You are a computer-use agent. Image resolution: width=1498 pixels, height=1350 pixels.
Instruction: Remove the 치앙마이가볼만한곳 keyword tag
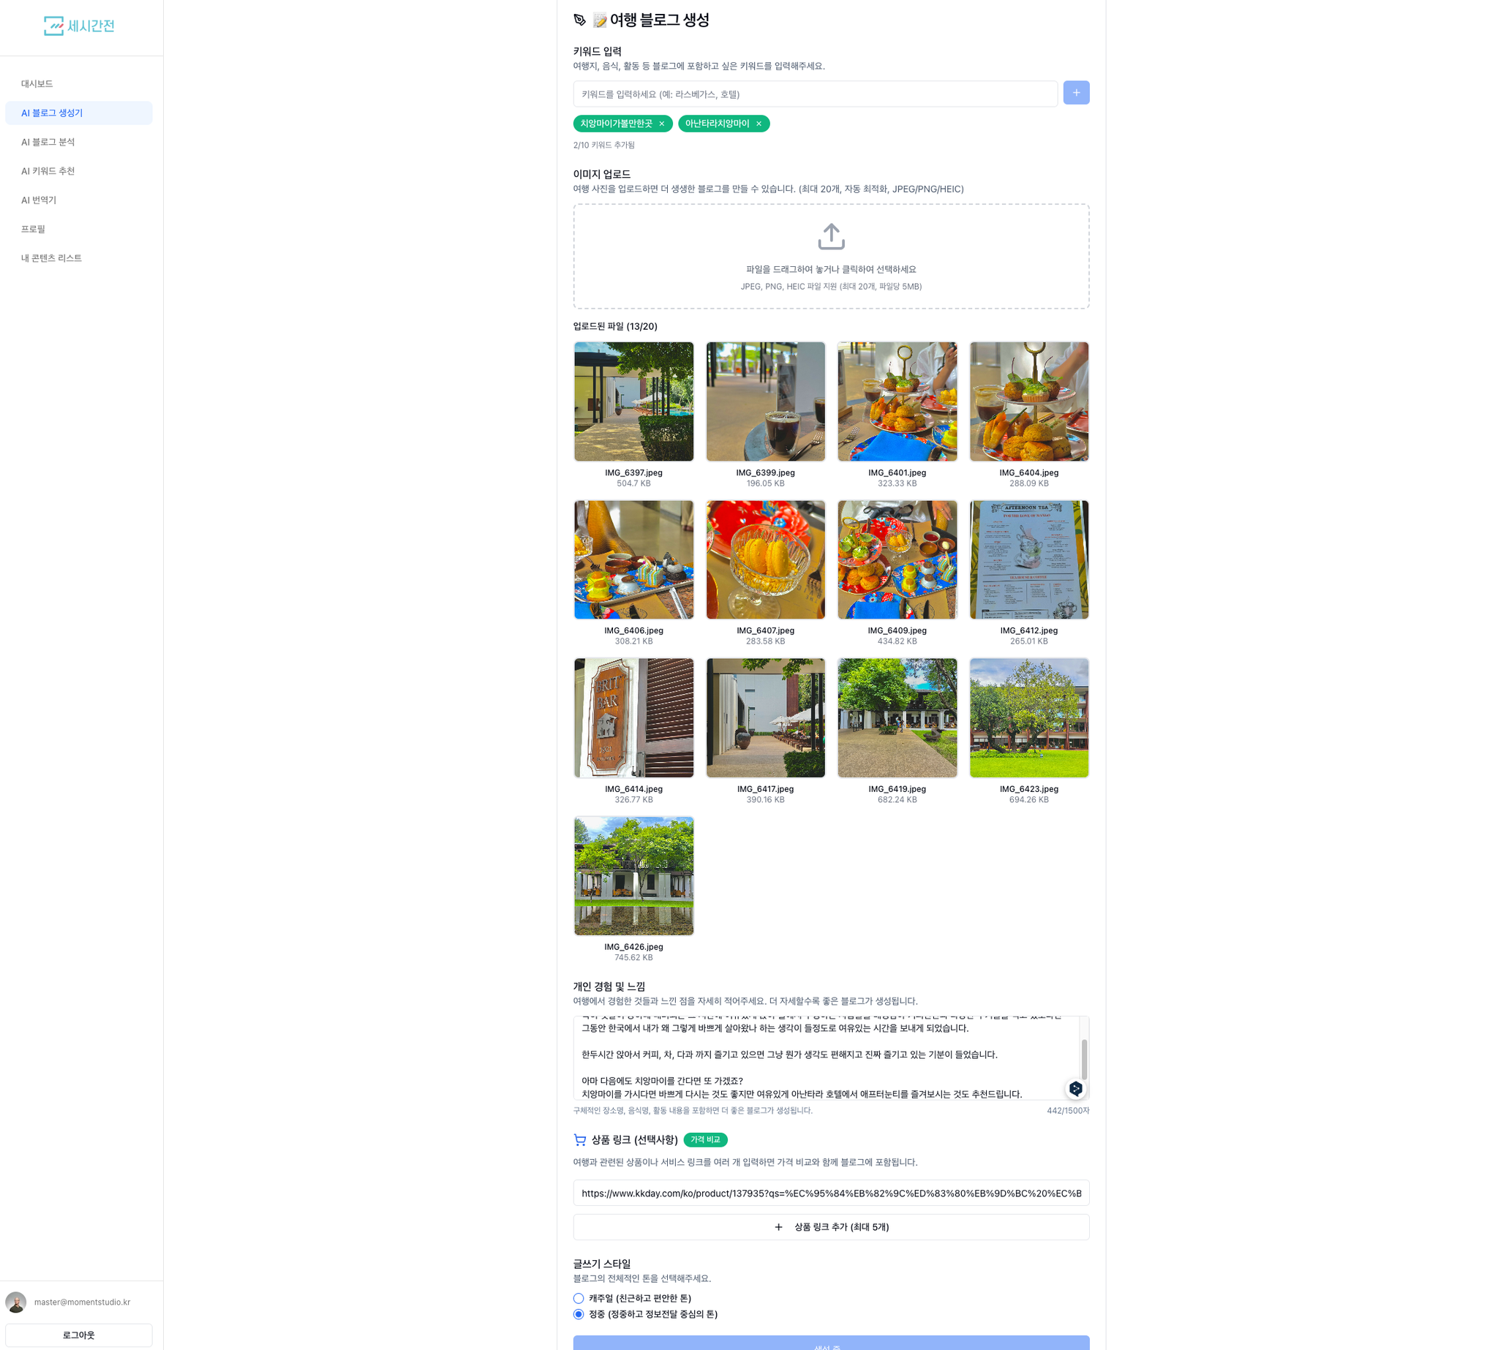[x=662, y=124]
